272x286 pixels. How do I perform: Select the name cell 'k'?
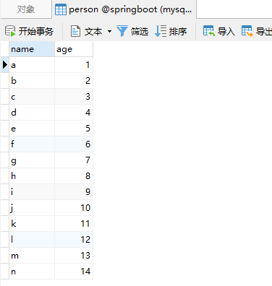tap(32, 224)
